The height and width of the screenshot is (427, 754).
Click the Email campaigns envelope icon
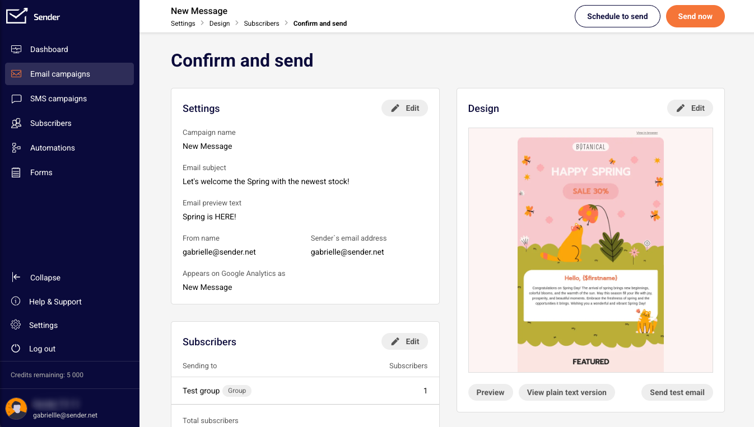click(x=16, y=74)
